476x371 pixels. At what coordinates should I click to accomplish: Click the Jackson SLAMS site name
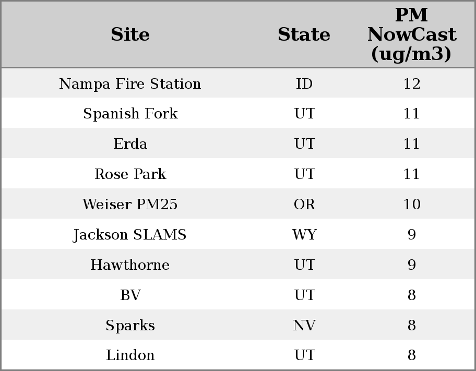(x=130, y=235)
